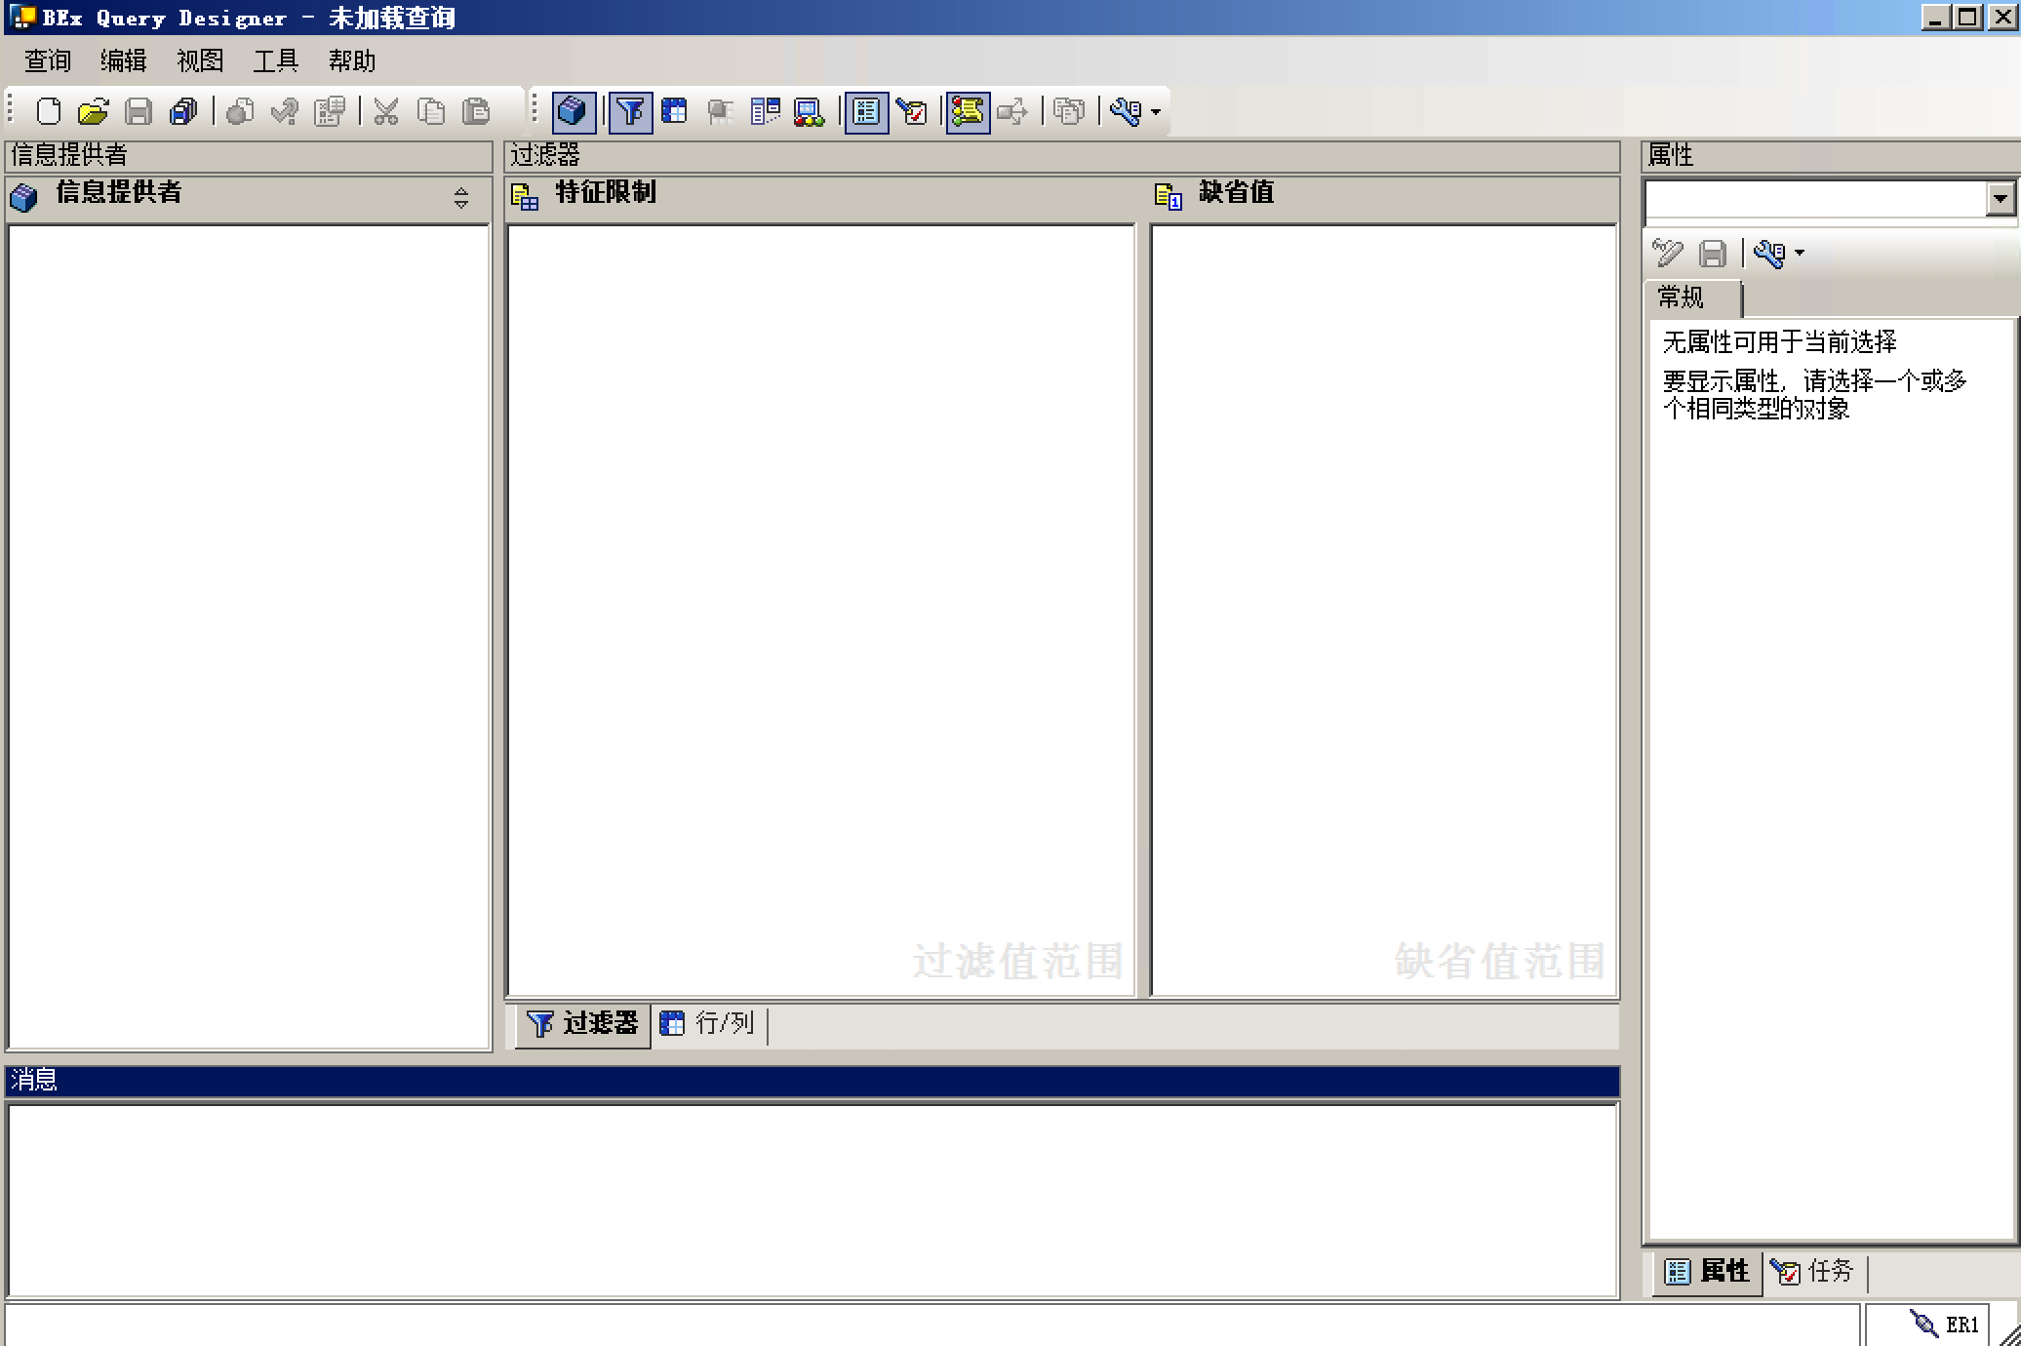The width and height of the screenshot is (2021, 1346).
Task: Create a new query with blank page icon
Action: pyautogui.click(x=48, y=111)
